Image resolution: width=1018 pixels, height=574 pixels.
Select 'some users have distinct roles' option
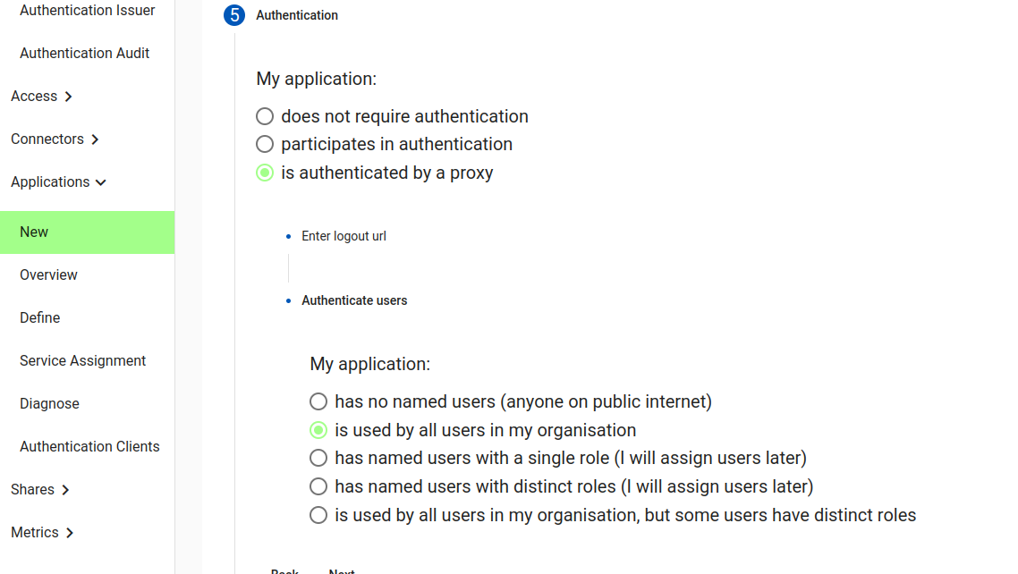[x=318, y=515]
